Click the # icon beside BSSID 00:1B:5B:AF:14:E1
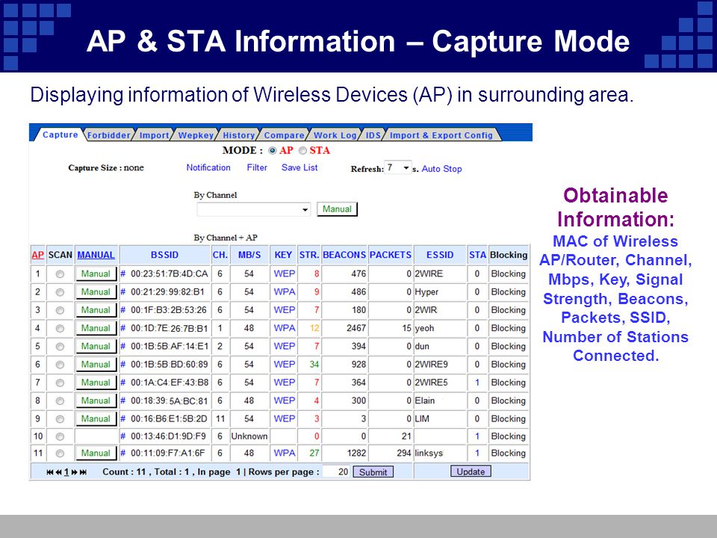 point(122,346)
